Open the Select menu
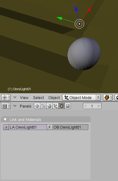Viewport: 118px width, 181px height. [x=38, y=98]
